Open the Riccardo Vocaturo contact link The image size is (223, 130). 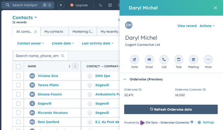[x=53, y=113]
